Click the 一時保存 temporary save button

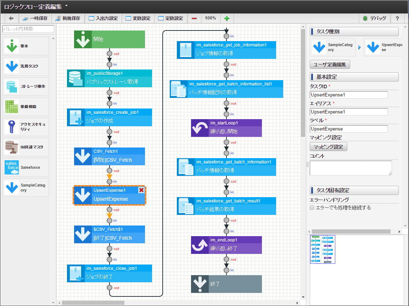pos(35,18)
